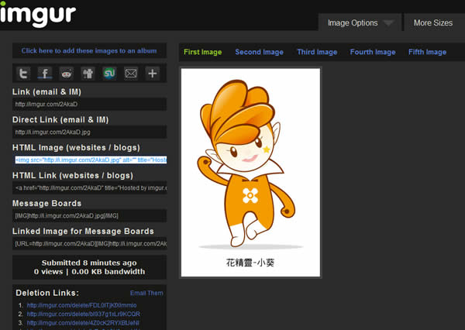Share image on Facebook
Screen dimensions: 465x330
pos(45,74)
